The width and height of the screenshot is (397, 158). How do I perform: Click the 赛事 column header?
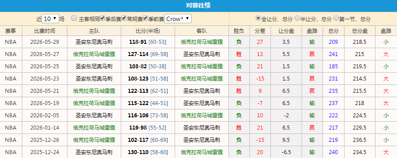11,31
